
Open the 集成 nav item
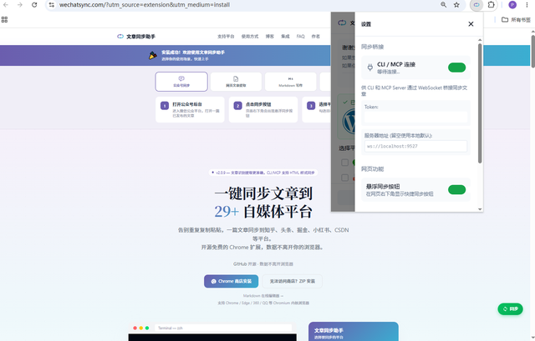click(x=285, y=37)
